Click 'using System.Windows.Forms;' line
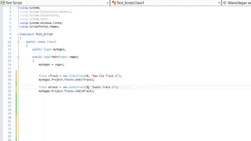The height and width of the screenshot is (141, 251). tap(41, 23)
